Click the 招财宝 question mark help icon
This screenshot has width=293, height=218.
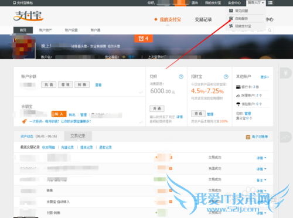coord(226,77)
